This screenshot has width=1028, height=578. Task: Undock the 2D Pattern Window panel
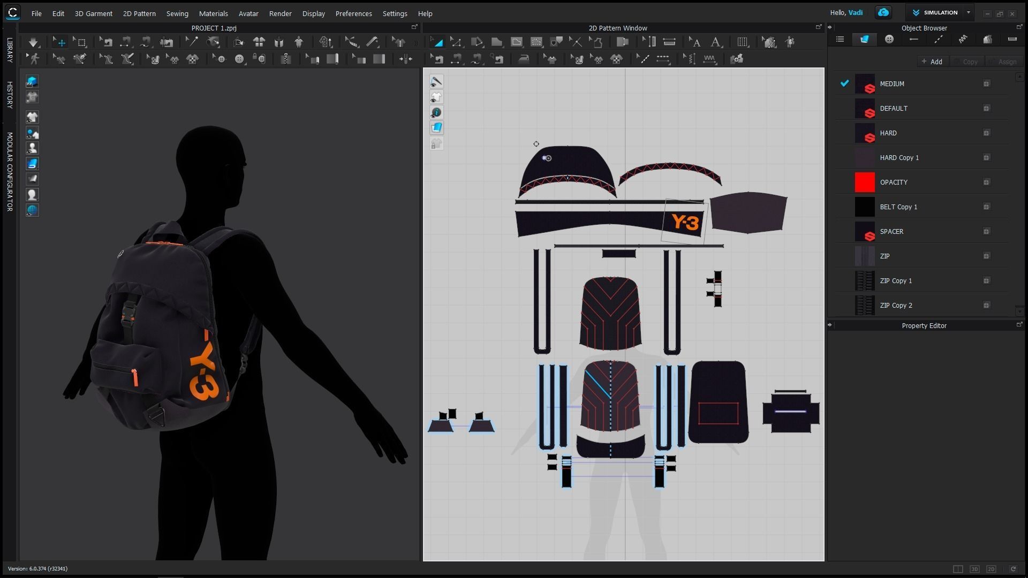[818, 27]
